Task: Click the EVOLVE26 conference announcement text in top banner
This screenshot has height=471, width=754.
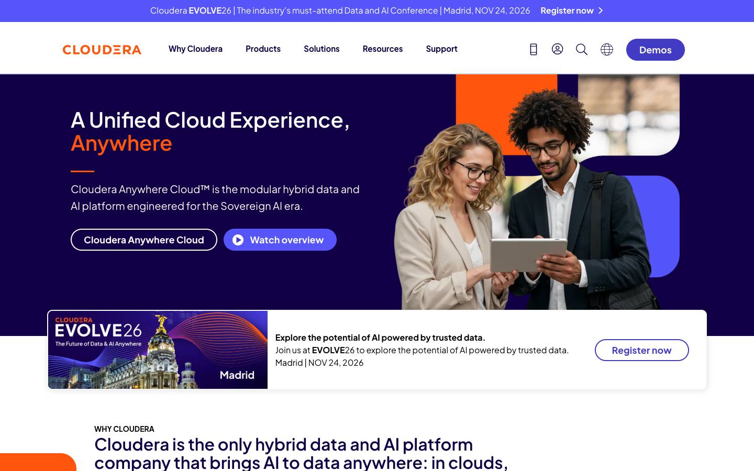Action: 340,10
